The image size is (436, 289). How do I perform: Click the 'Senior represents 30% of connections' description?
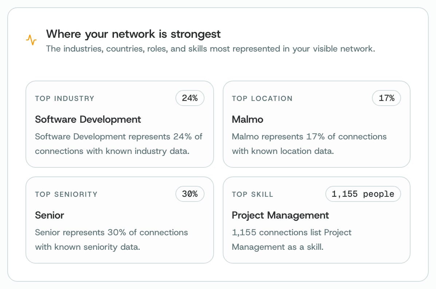(111, 240)
